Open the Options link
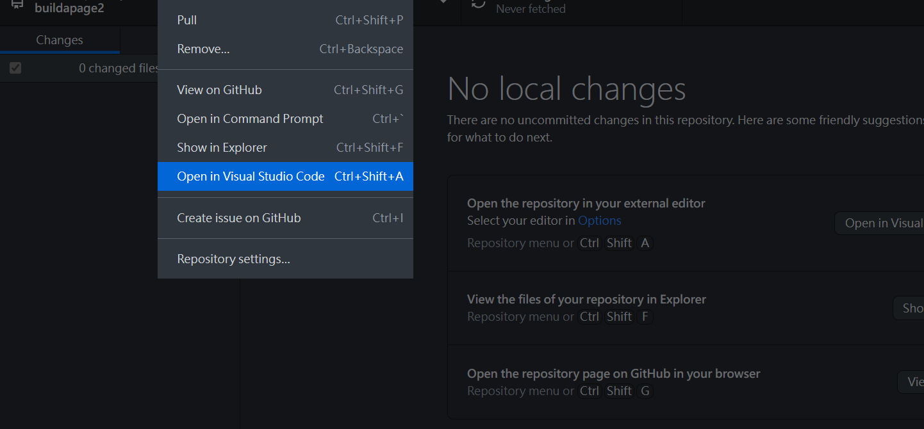 [600, 220]
